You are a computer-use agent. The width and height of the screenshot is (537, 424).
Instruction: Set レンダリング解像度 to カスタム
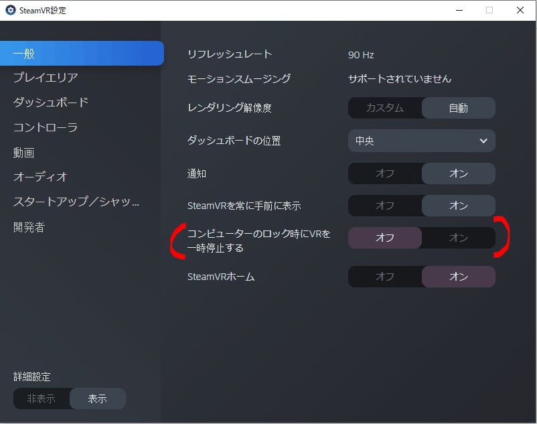pyautogui.click(x=385, y=108)
